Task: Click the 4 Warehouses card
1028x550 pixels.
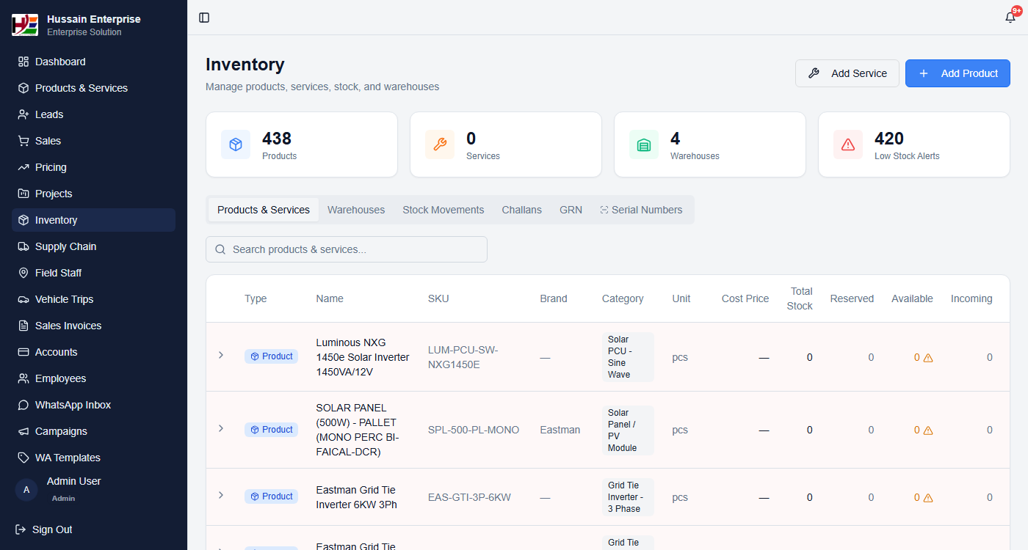Action: pos(710,144)
